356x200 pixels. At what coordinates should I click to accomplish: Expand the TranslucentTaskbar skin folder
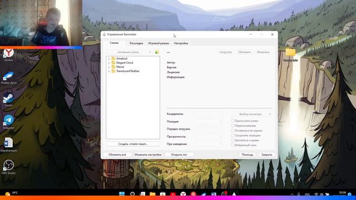(109, 71)
